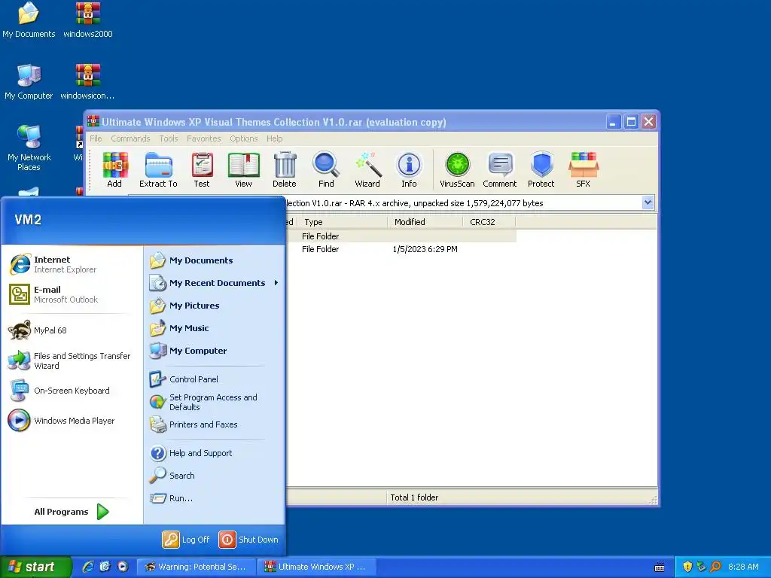This screenshot has width=771, height=578.
Task: Sort by Modified column header
Action: coord(425,222)
